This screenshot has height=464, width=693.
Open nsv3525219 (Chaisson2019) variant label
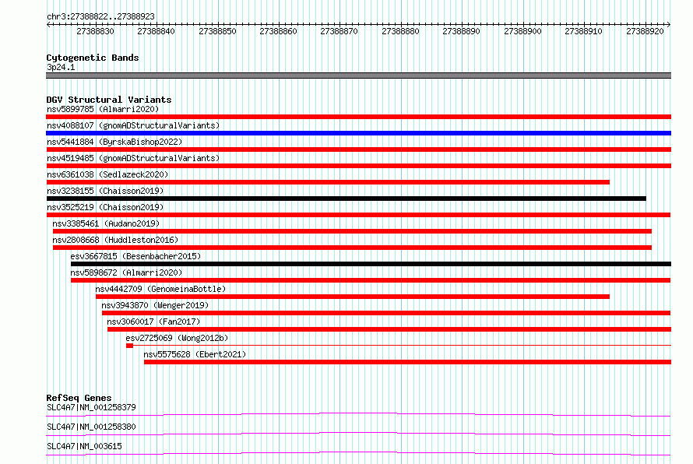[x=105, y=207]
